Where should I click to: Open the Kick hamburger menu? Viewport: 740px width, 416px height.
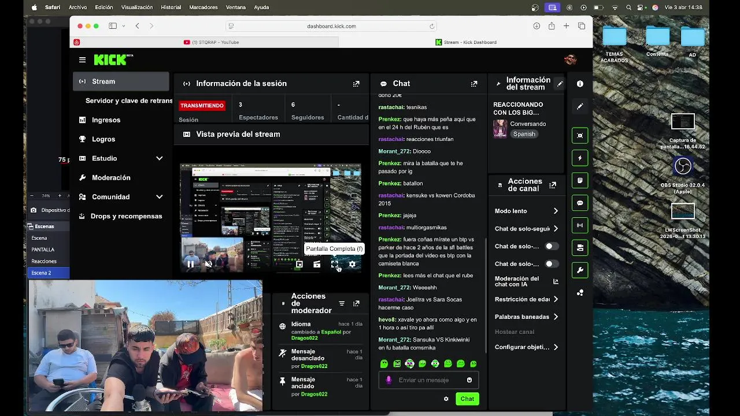(82, 60)
